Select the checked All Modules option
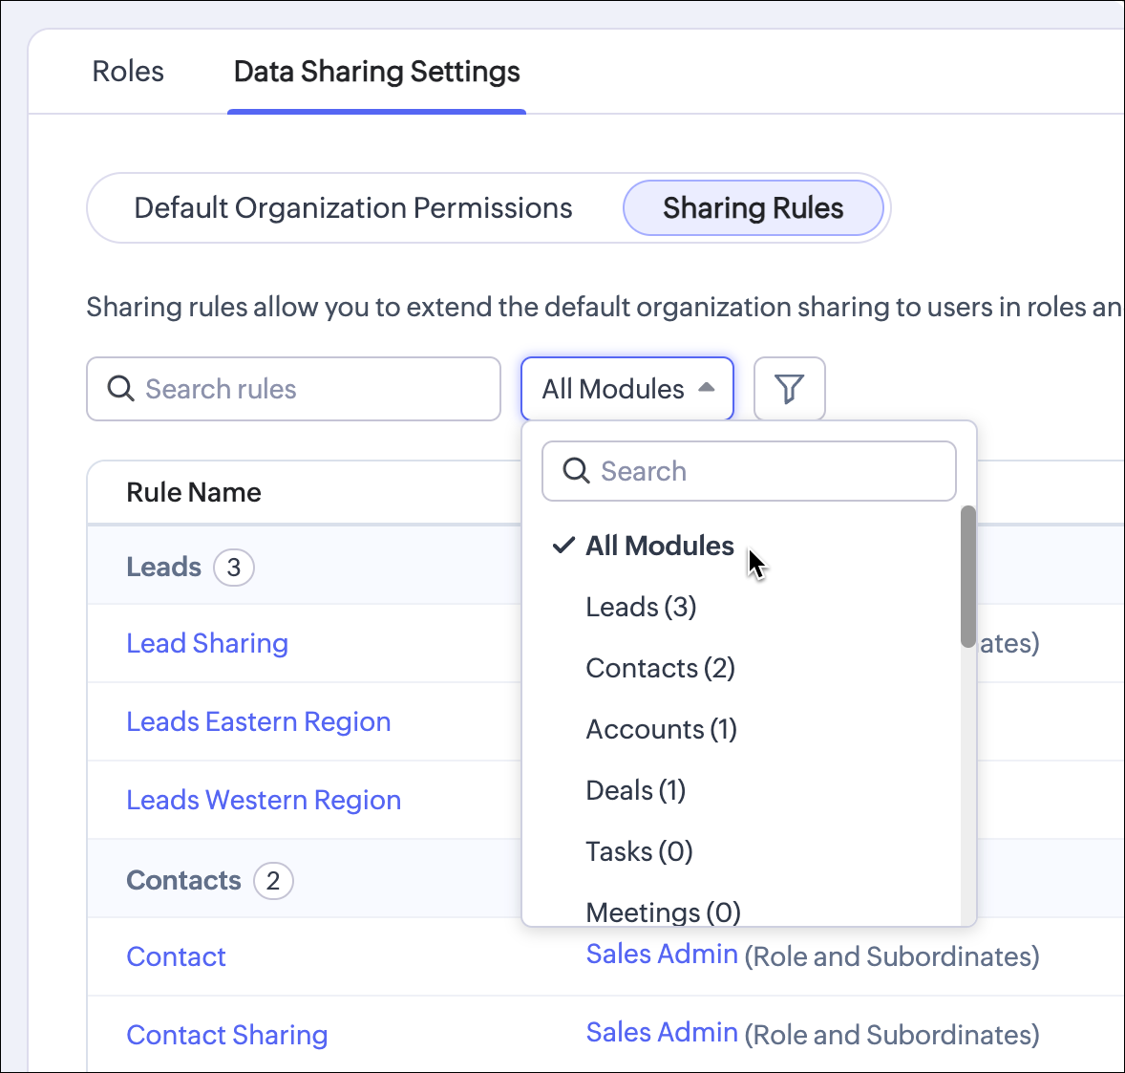The height and width of the screenshot is (1073, 1125). (659, 546)
